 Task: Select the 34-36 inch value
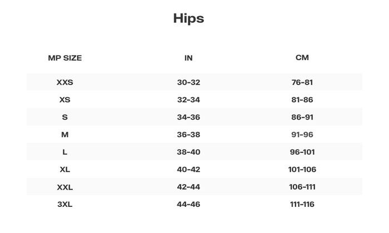pos(188,117)
